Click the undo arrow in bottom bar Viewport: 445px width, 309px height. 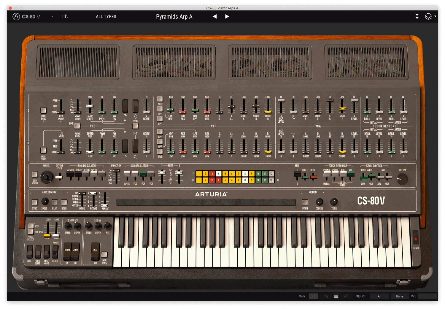[326, 296]
